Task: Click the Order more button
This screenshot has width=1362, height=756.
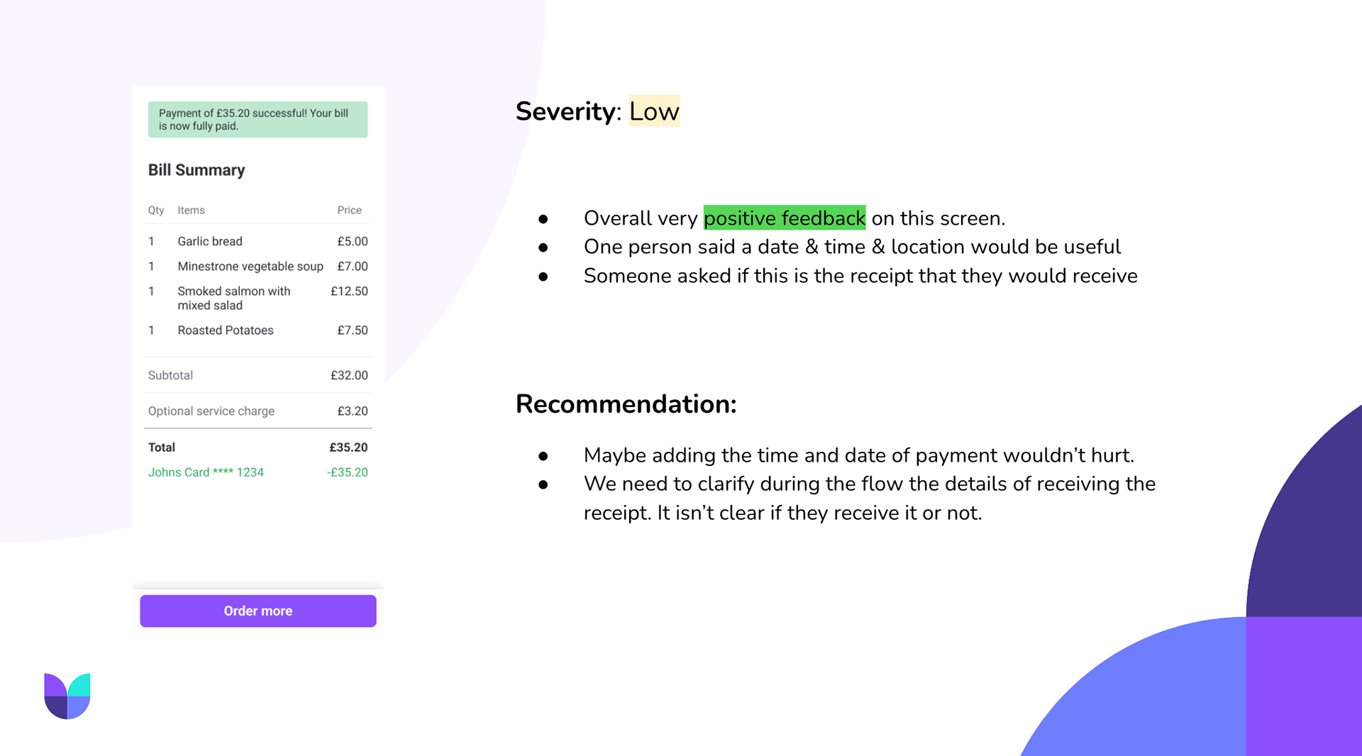Action: click(258, 611)
